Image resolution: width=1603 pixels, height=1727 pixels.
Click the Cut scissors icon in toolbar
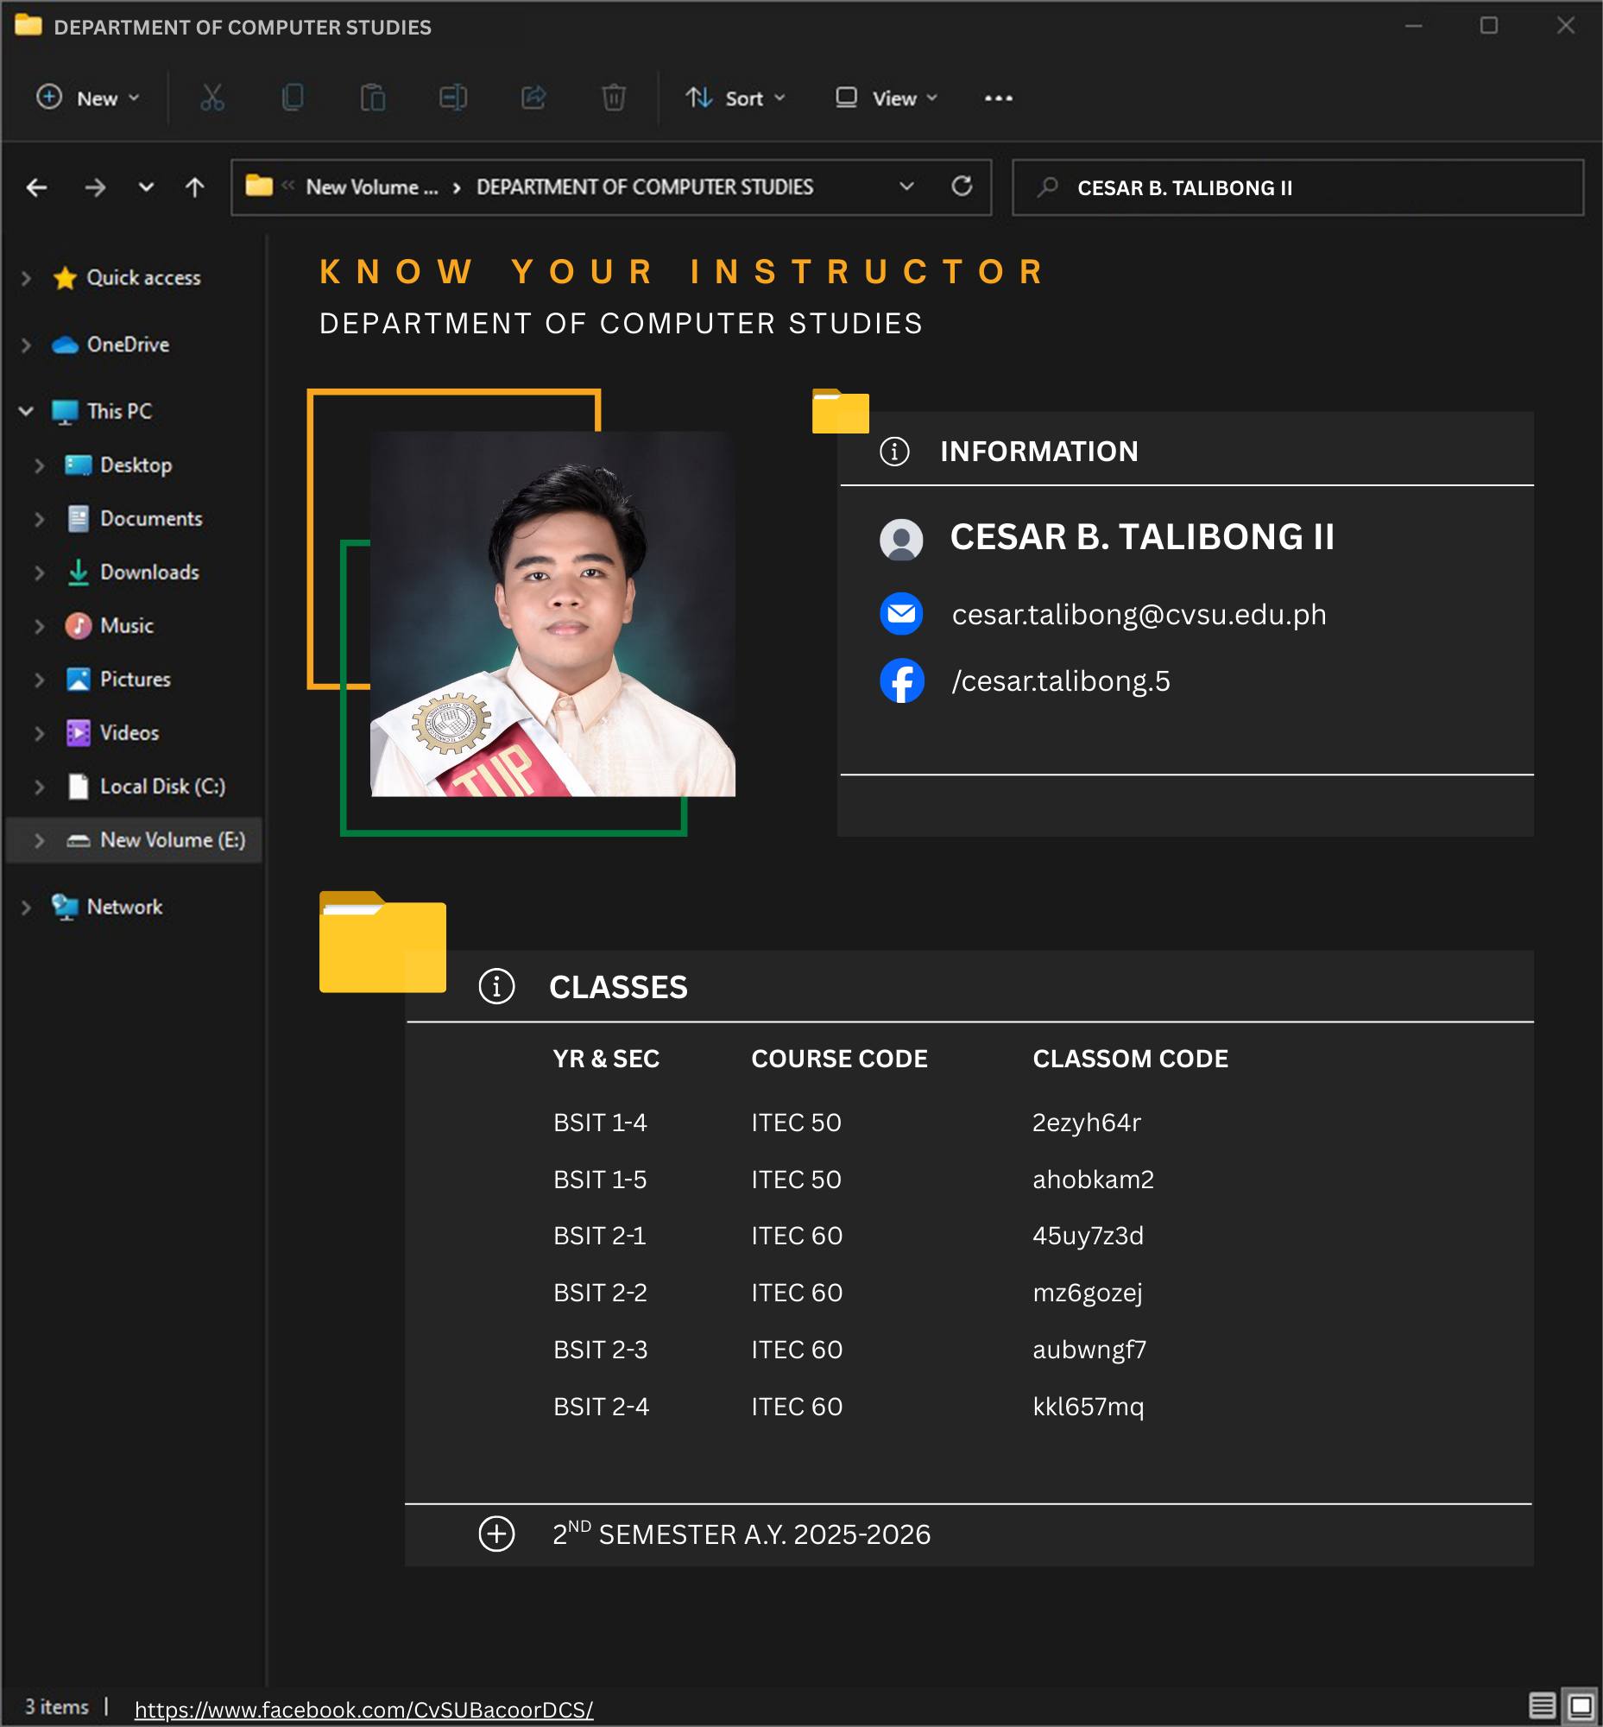point(212,98)
